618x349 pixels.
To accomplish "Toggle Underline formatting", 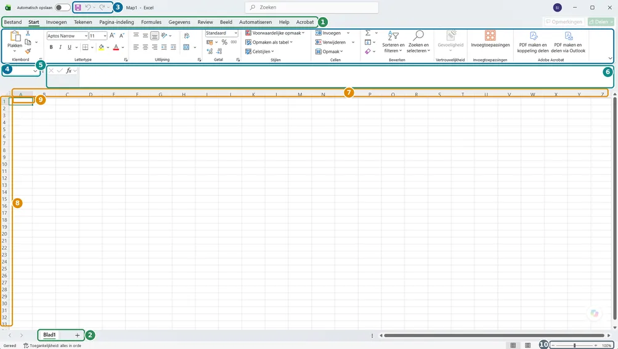I will (x=70, y=47).
